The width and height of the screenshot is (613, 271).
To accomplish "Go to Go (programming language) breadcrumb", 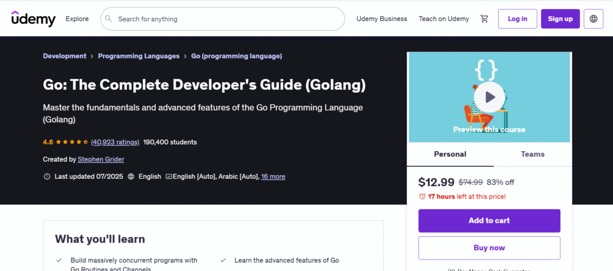I will tap(236, 56).
